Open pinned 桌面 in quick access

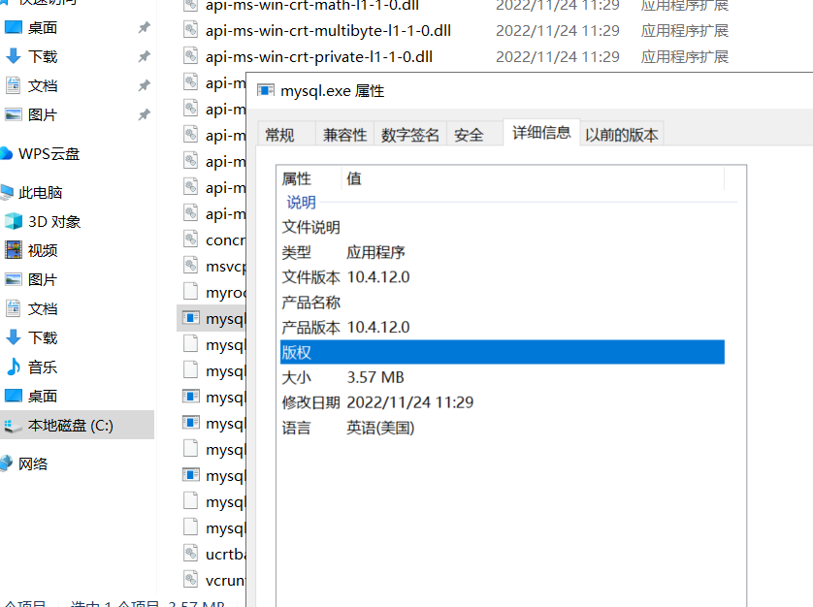click(42, 27)
